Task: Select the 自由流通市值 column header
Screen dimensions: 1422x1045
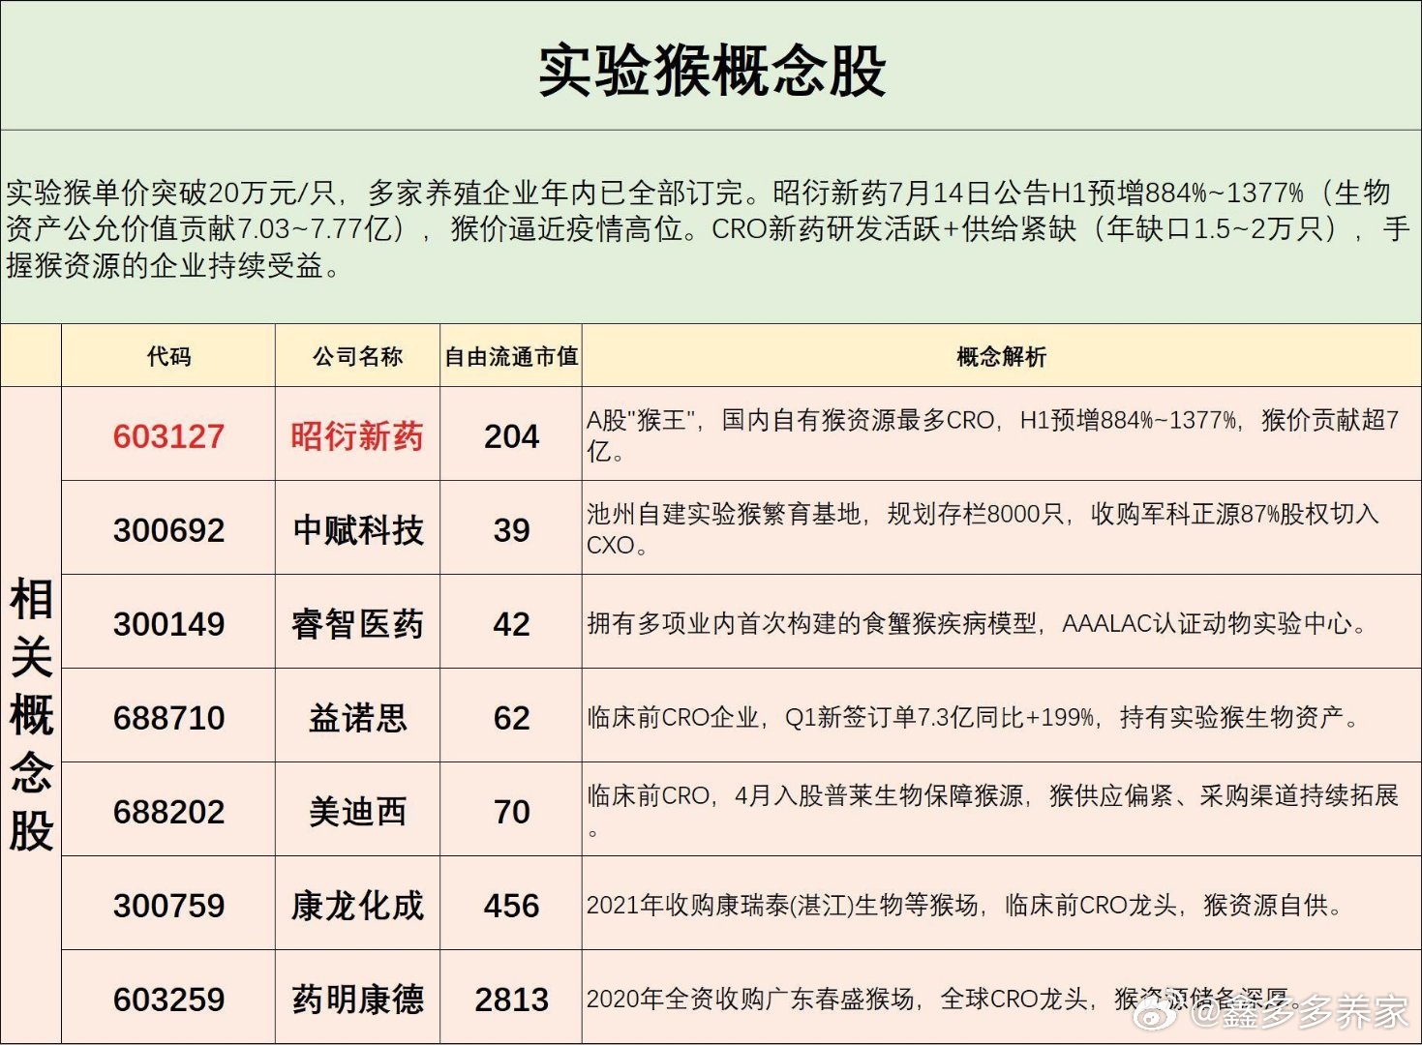Action: click(x=511, y=356)
